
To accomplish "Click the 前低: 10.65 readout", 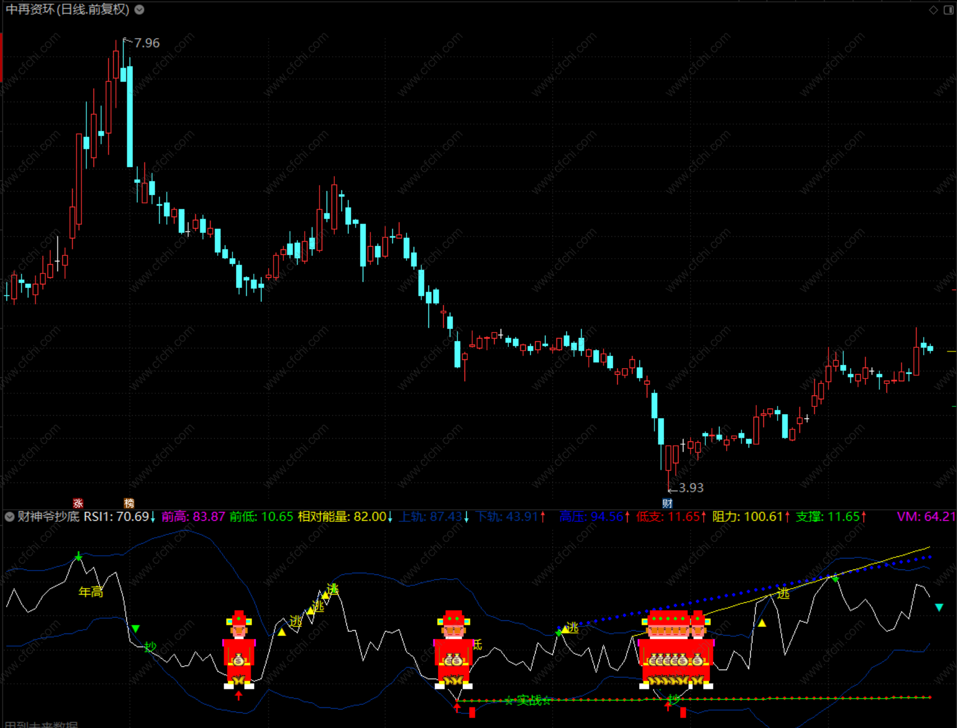I will [262, 516].
